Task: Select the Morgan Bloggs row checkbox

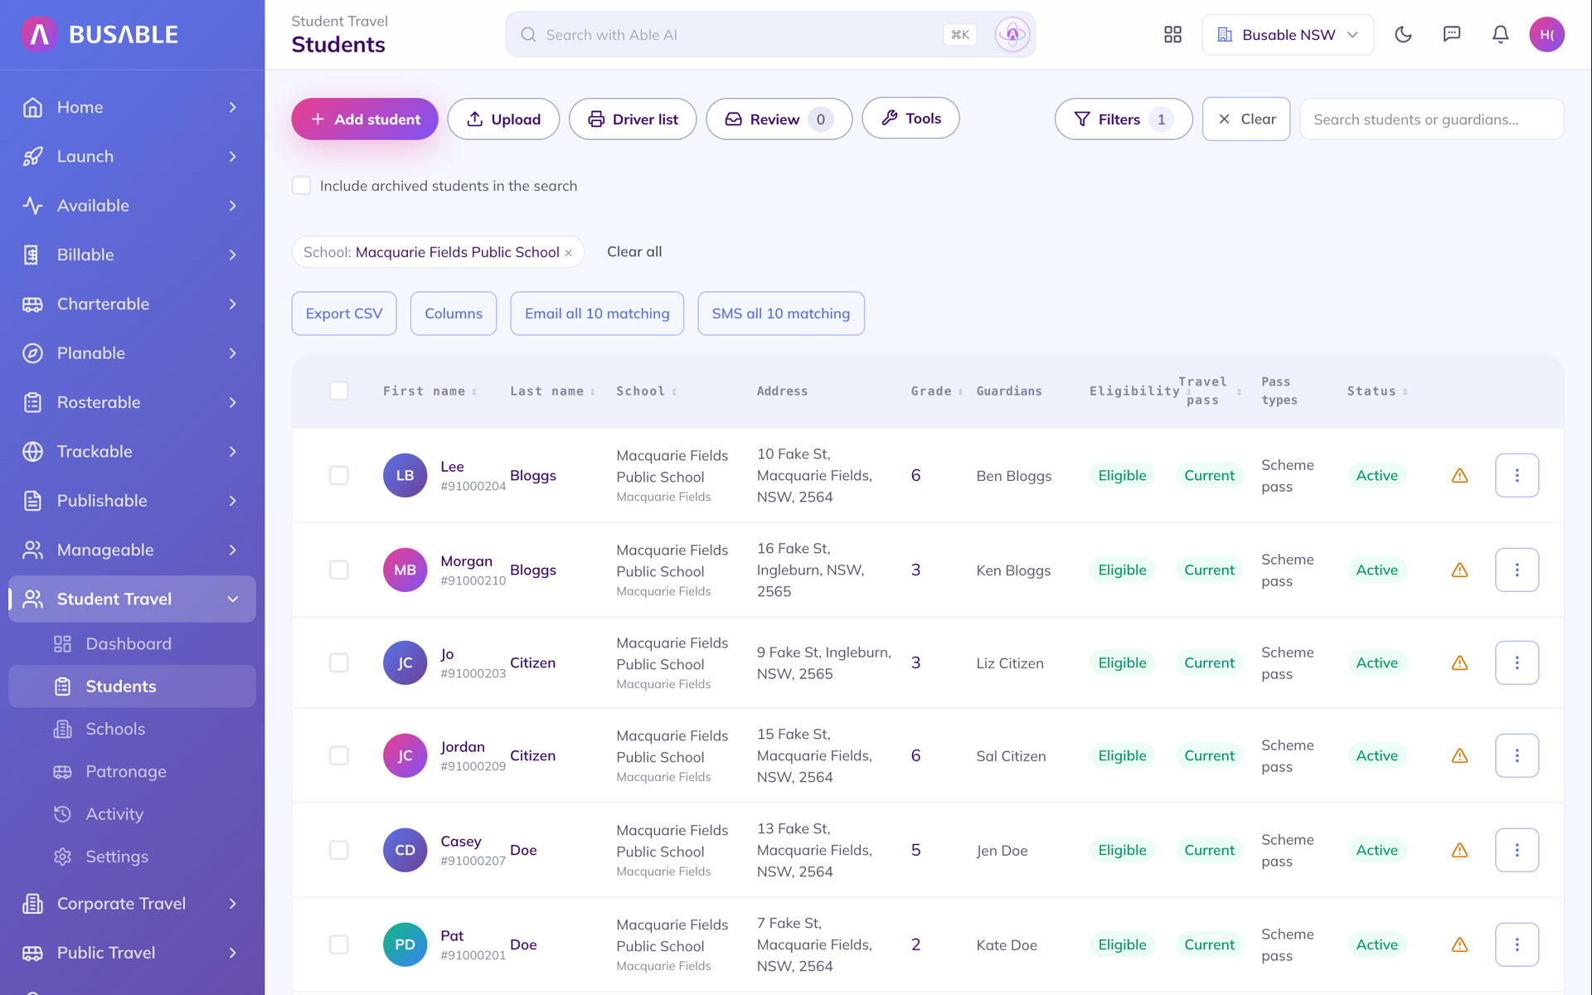Action: (x=338, y=570)
